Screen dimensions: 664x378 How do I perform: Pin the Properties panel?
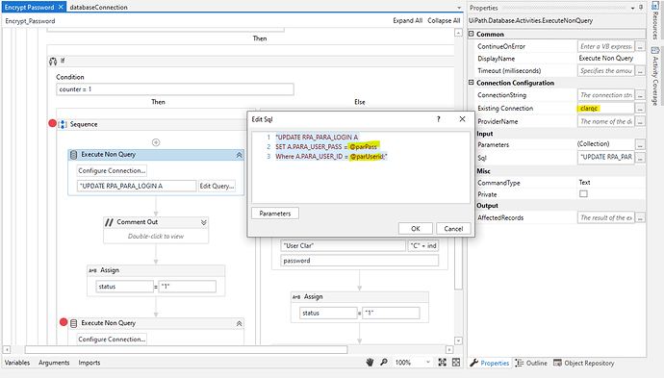641,8
